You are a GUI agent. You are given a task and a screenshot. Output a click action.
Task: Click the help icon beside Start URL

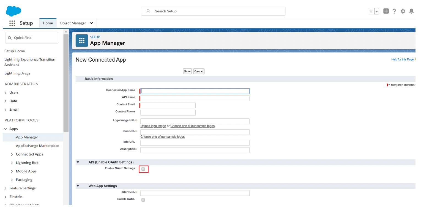click(x=136, y=192)
